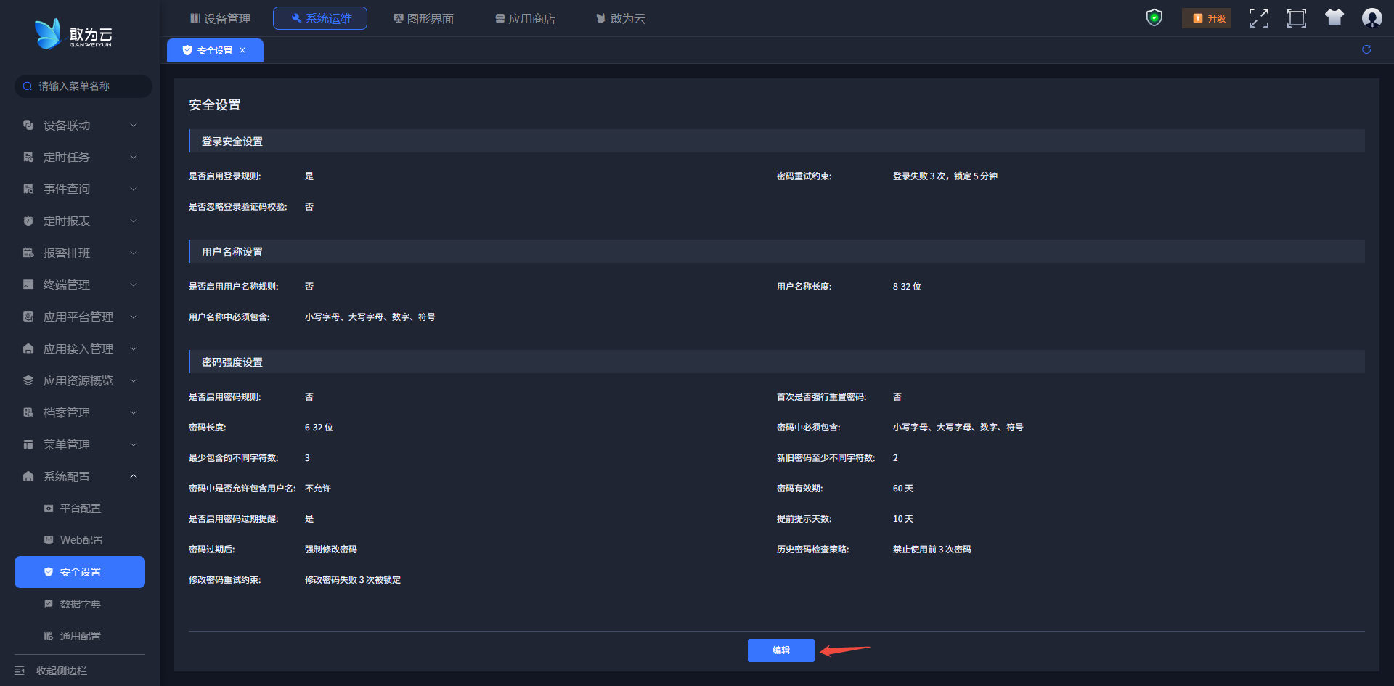Image resolution: width=1394 pixels, height=686 pixels.
Task: Switch to the 设备管理 top menu
Action: point(220,18)
